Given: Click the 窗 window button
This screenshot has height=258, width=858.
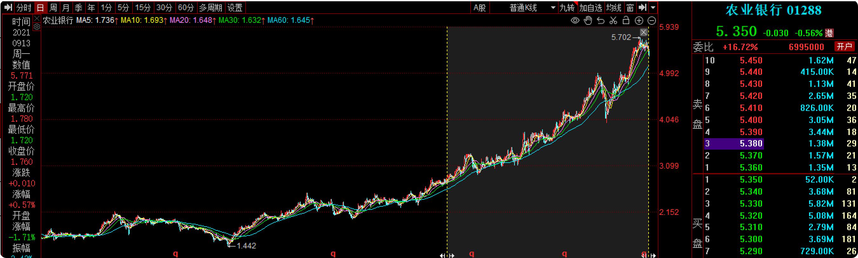Looking at the screenshot, I should [x=630, y=8].
